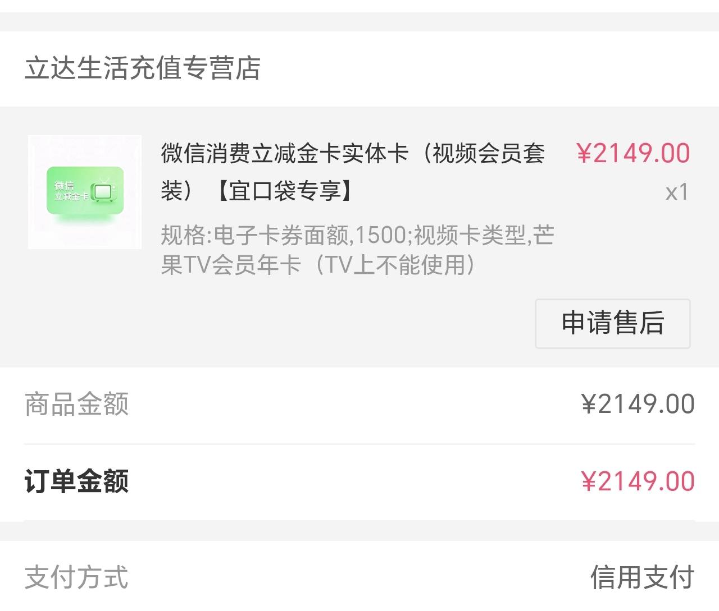The height and width of the screenshot is (611, 719).
Task: Click the divider line below the 商品金额 row
Action: click(x=359, y=444)
